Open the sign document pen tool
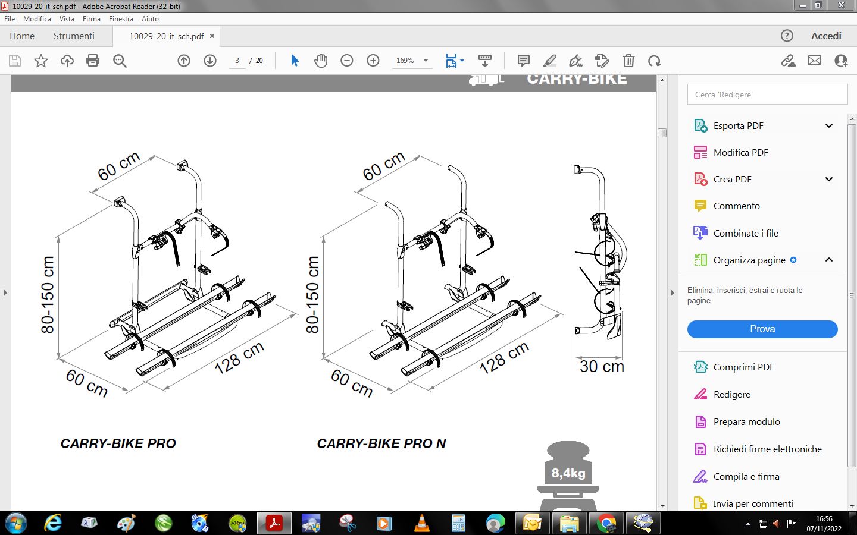The width and height of the screenshot is (857, 535). click(575, 61)
